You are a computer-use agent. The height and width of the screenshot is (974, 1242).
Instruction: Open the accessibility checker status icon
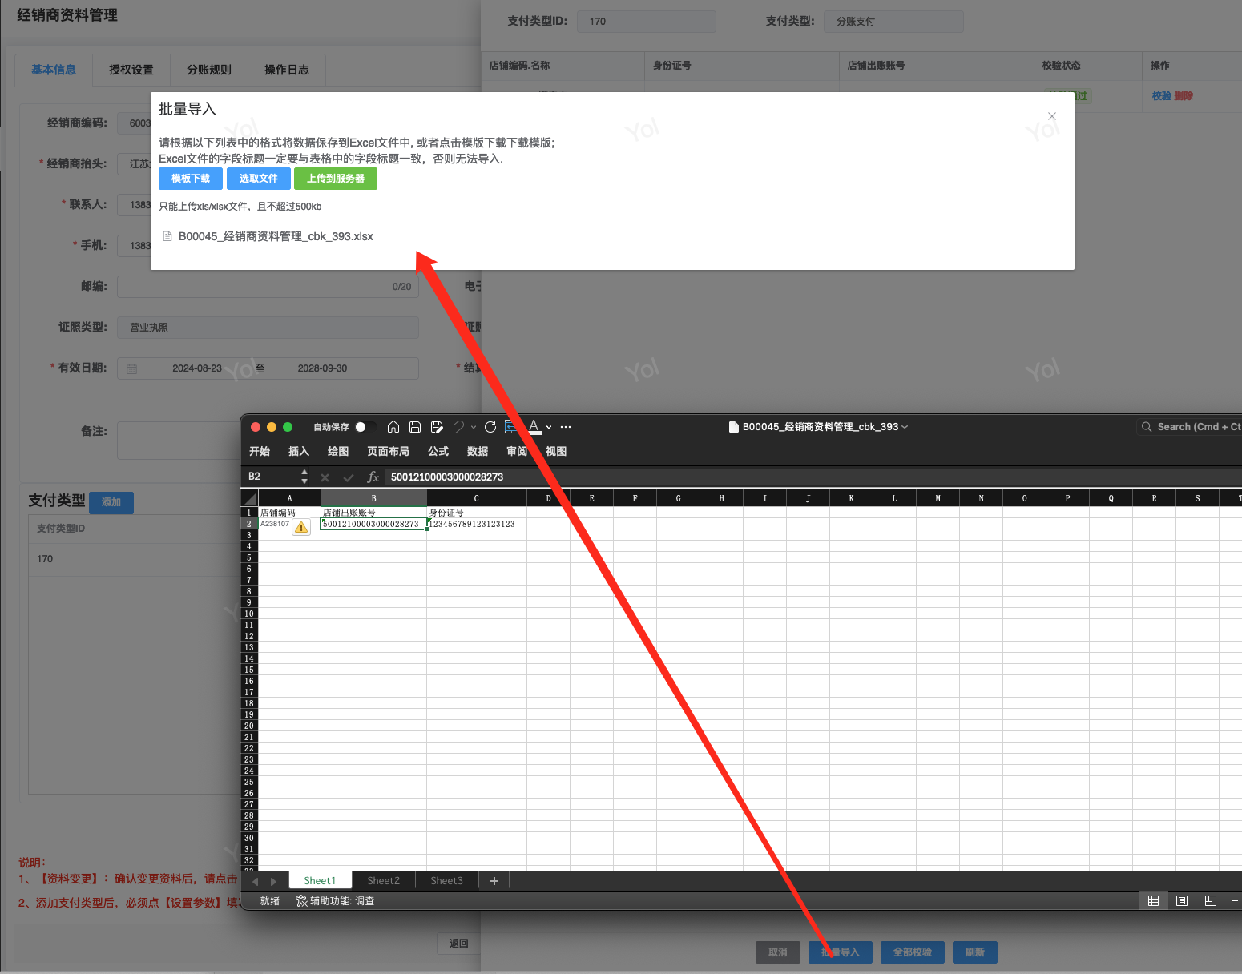click(301, 901)
